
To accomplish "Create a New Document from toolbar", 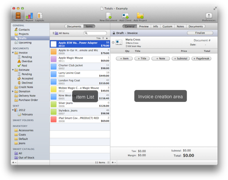I will coord(108,17).
